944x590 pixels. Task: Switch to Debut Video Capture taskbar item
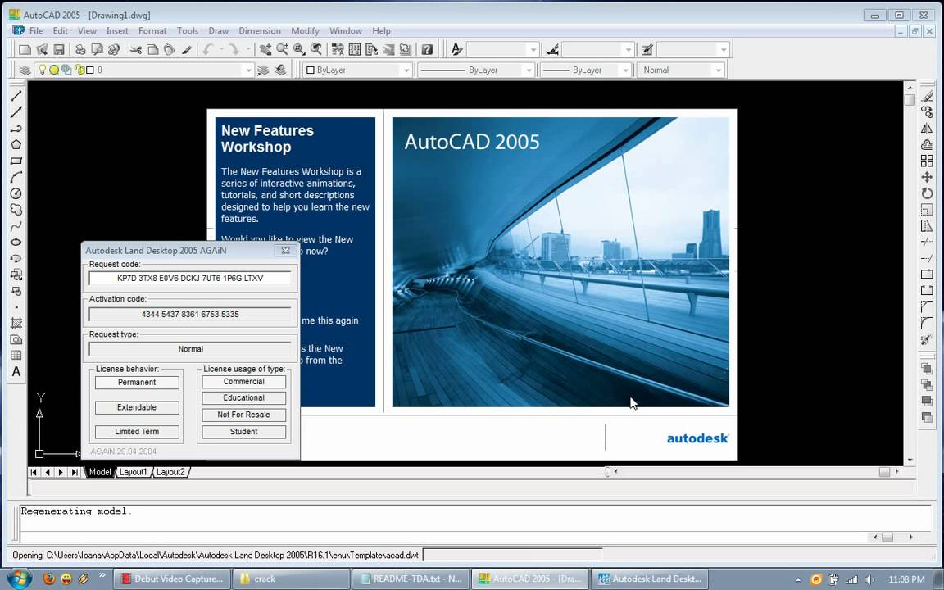[x=171, y=579]
